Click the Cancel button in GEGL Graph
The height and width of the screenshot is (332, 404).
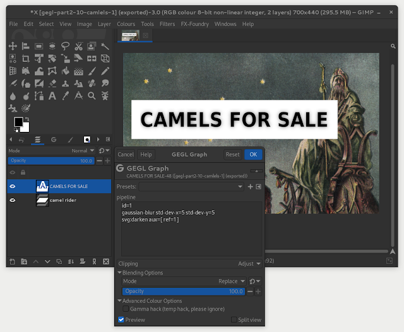[126, 155]
